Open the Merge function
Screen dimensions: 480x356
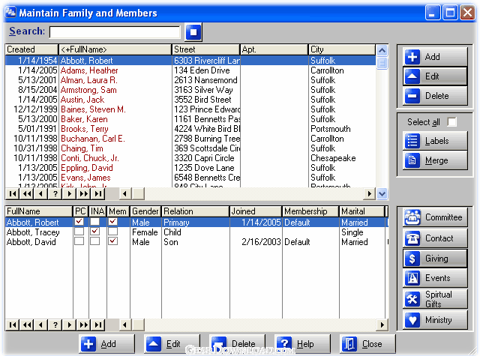tap(435, 160)
